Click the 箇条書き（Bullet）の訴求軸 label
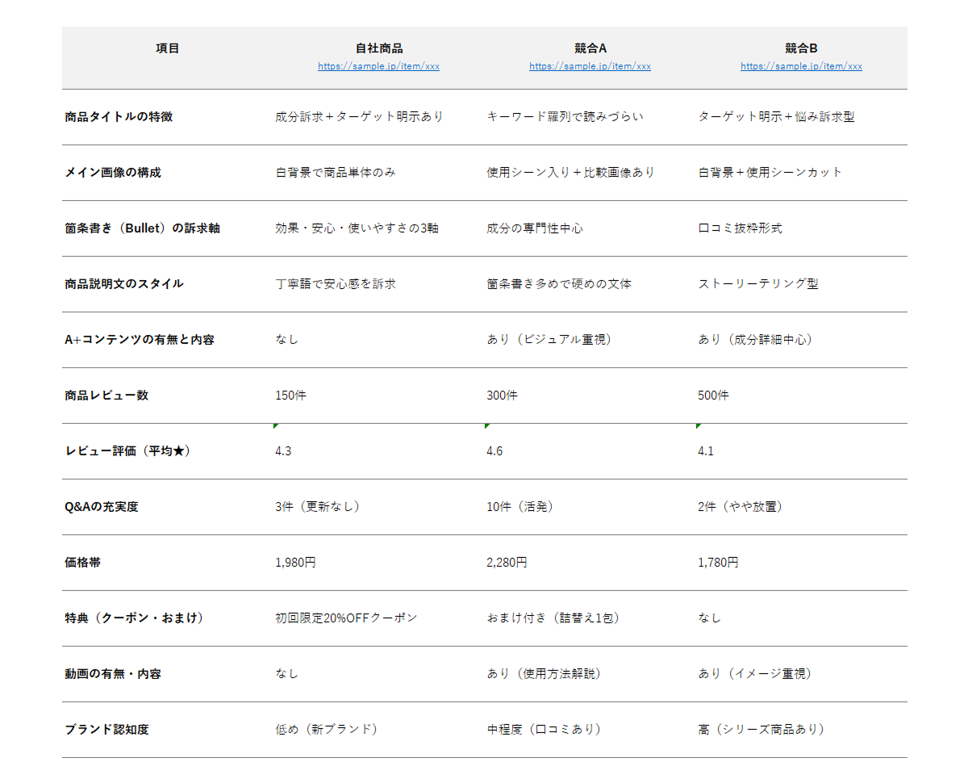 [x=143, y=228]
